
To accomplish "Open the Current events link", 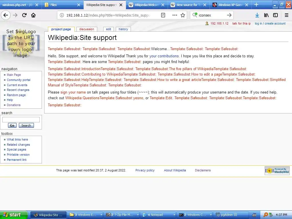I will tap(17, 85).
